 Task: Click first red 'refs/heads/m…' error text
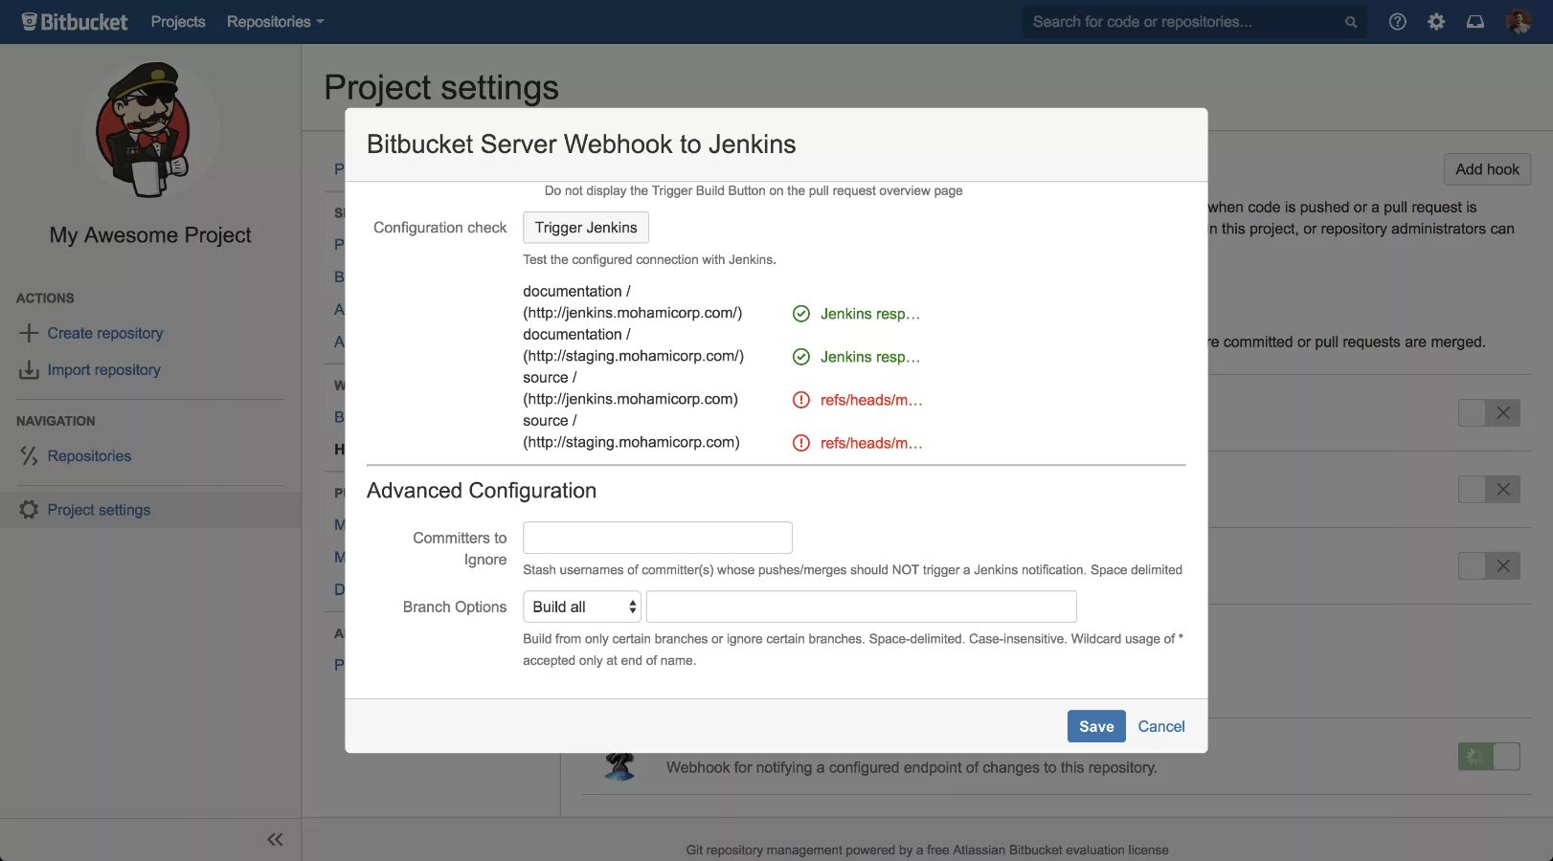tap(871, 400)
